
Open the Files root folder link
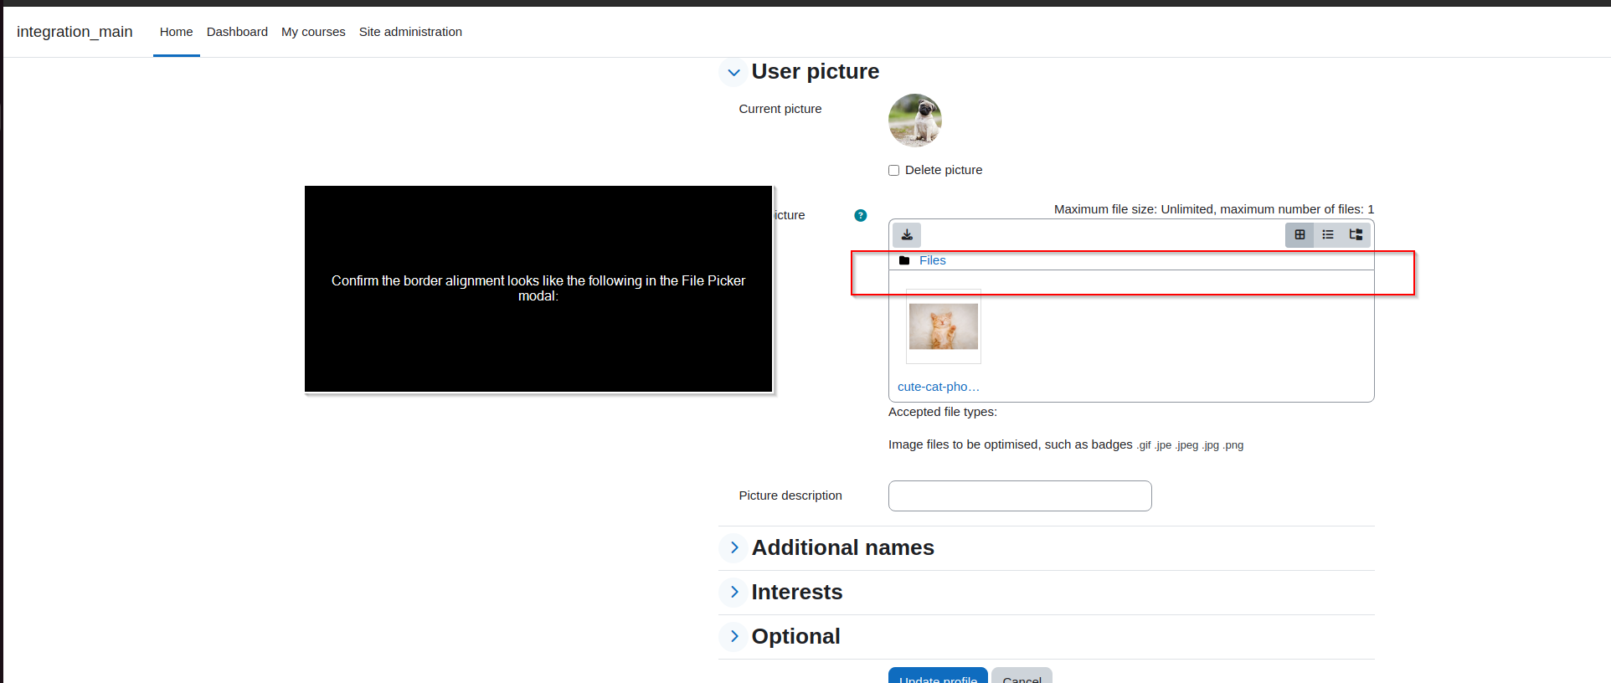932,260
